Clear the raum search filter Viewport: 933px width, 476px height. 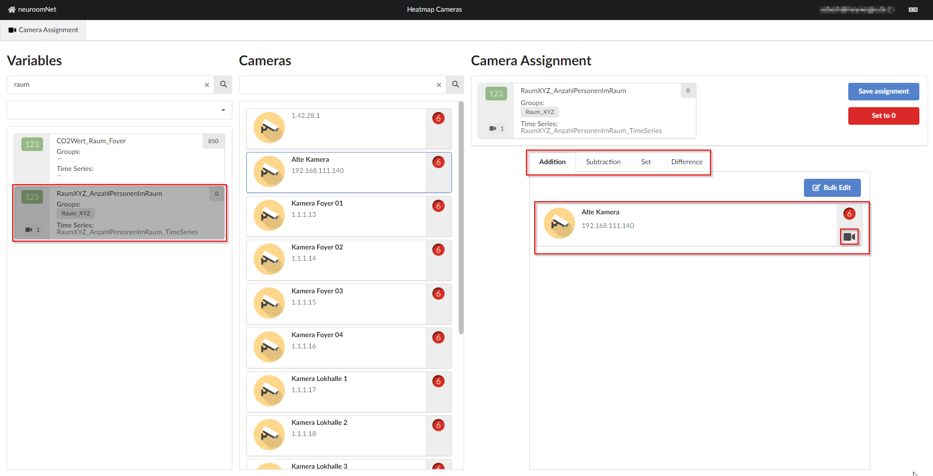coord(206,84)
